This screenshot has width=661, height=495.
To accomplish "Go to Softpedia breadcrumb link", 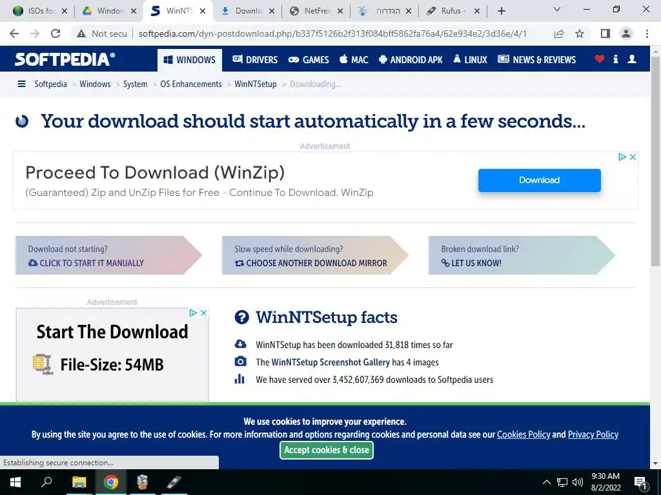I will click(50, 84).
